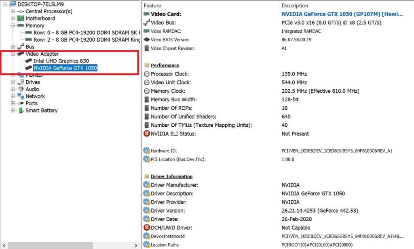Expand the Ports tree node
This screenshot has height=249, width=414.
click(x=13, y=103)
